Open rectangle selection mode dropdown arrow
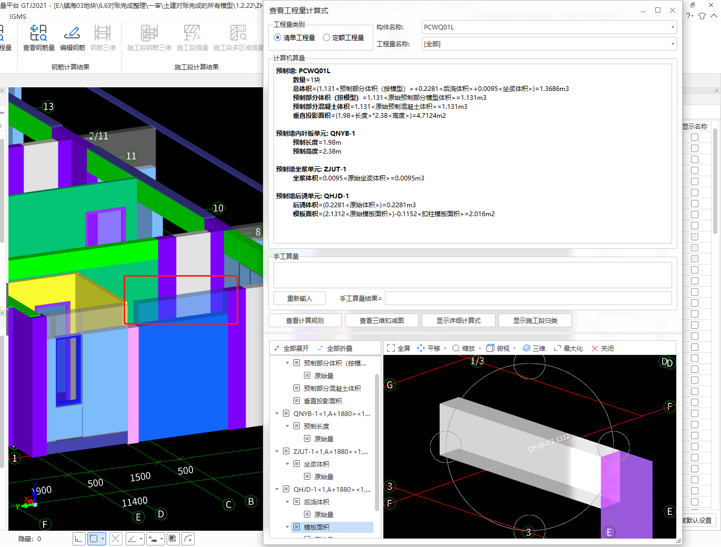Image resolution: width=721 pixels, height=547 pixels. 103,539
